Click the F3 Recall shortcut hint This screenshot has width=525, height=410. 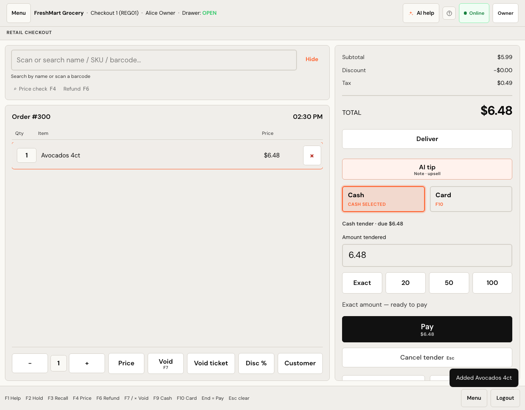[58, 398]
